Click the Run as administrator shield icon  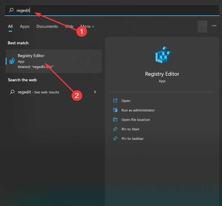click(115, 110)
